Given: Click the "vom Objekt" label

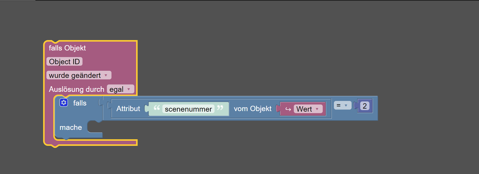Looking at the screenshot, I should pos(252,109).
